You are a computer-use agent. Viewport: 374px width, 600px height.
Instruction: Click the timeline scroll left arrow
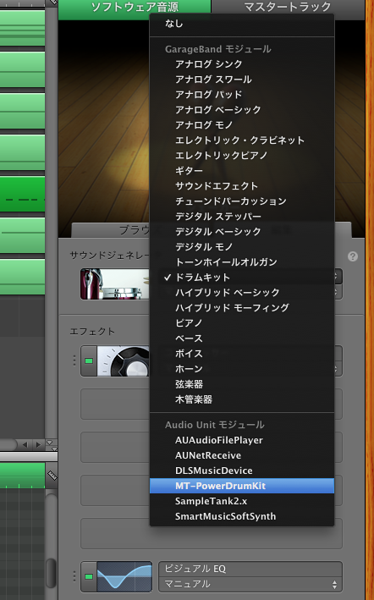25,444
